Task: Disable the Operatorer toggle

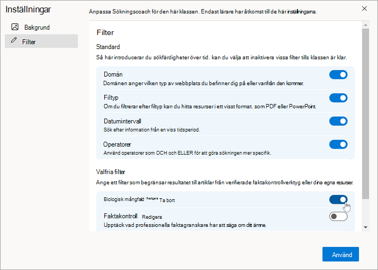Action: coord(338,144)
